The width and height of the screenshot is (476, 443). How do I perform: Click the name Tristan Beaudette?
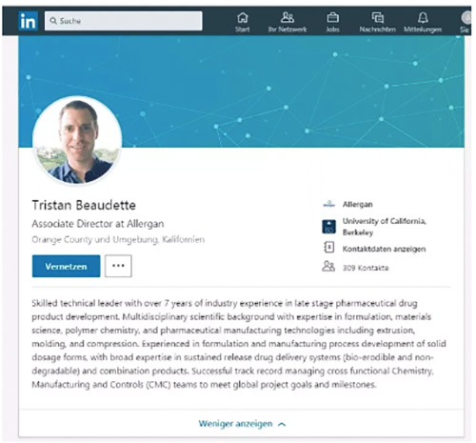click(x=84, y=205)
